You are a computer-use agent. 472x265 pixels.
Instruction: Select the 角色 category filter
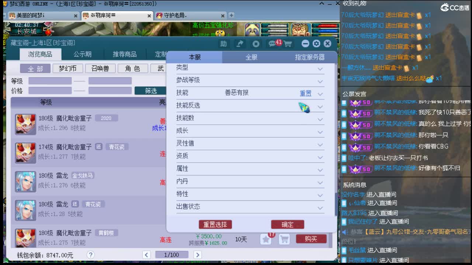click(x=132, y=68)
